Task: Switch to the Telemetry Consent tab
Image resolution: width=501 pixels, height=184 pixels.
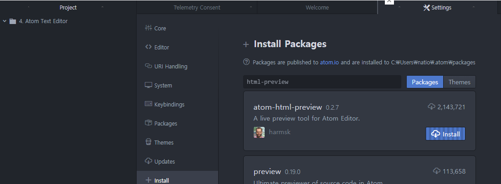Action: (197, 8)
